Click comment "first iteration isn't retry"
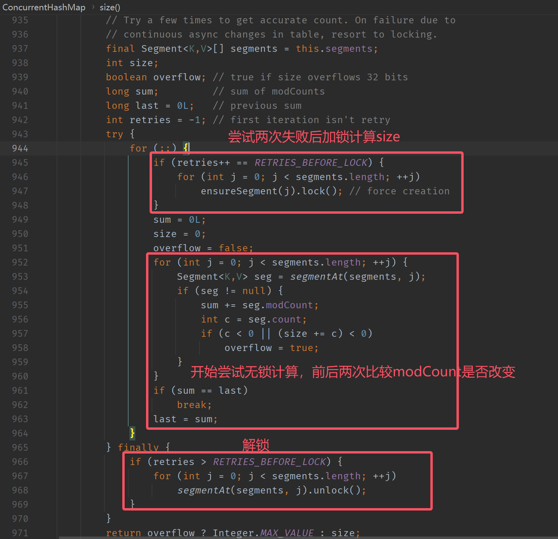The image size is (558, 539). [310, 120]
